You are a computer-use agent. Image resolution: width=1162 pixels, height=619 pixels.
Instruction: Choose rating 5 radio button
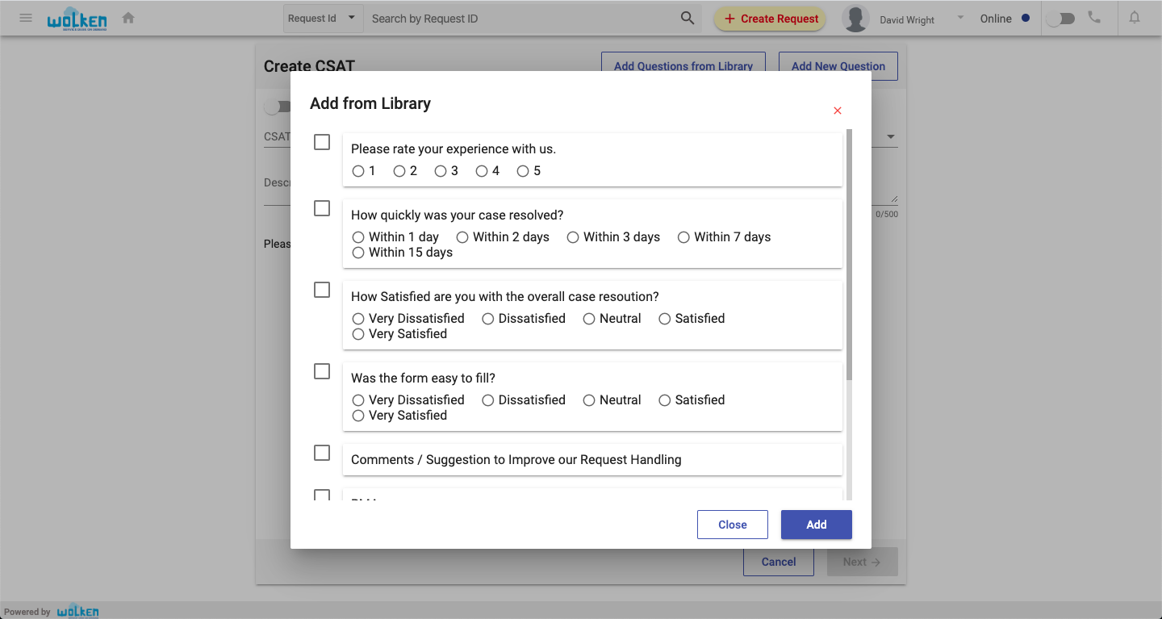click(523, 171)
